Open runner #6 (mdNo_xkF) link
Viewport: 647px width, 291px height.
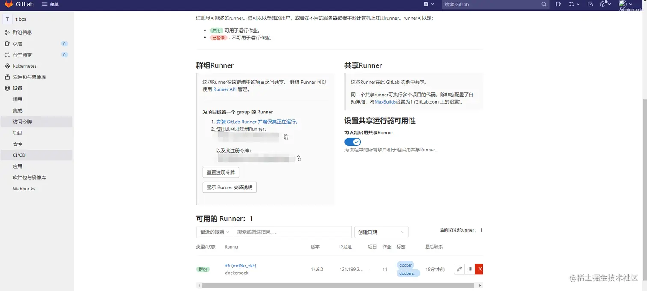click(240, 266)
